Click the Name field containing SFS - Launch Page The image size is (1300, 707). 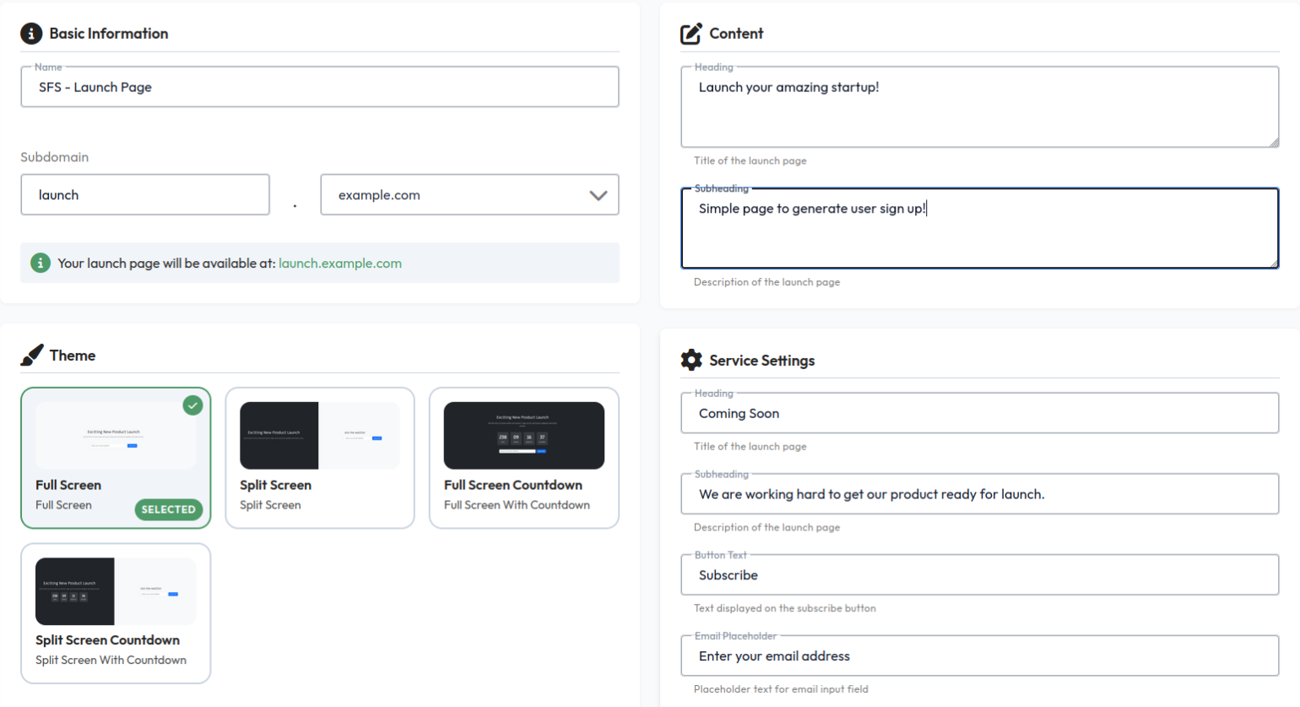(x=320, y=86)
